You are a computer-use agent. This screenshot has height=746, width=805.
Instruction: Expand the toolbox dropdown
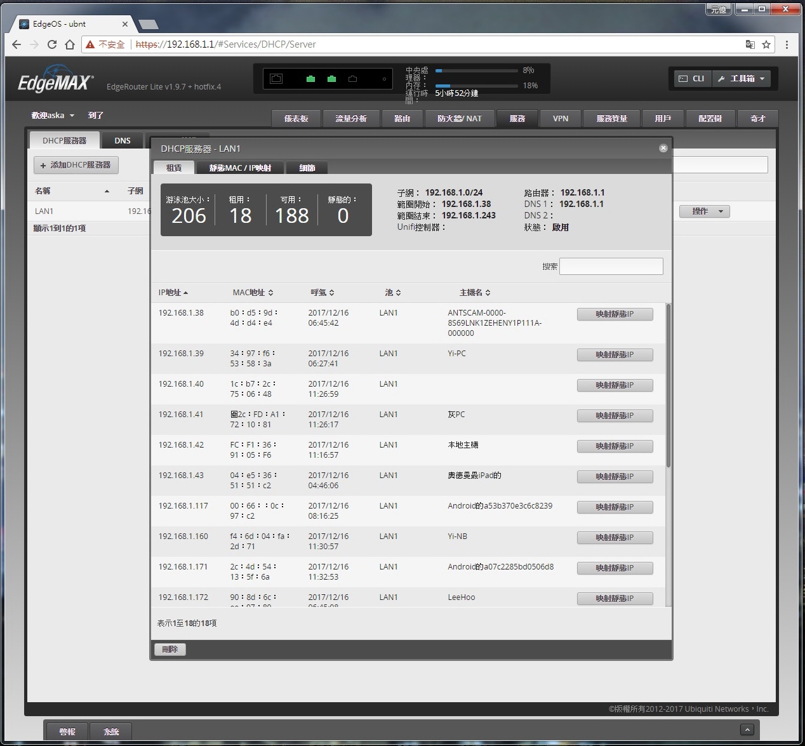[x=742, y=79]
